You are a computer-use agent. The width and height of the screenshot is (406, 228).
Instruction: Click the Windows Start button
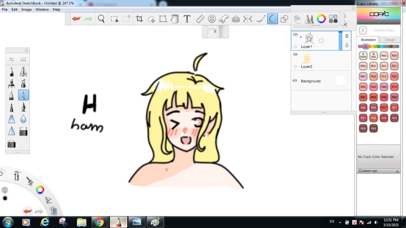[x=8, y=222]
